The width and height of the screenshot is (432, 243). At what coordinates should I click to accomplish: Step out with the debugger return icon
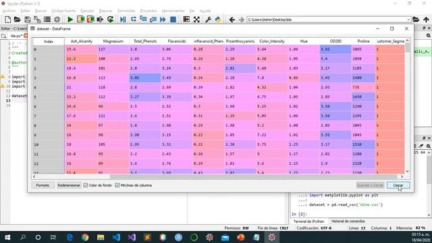click(153, 20)
